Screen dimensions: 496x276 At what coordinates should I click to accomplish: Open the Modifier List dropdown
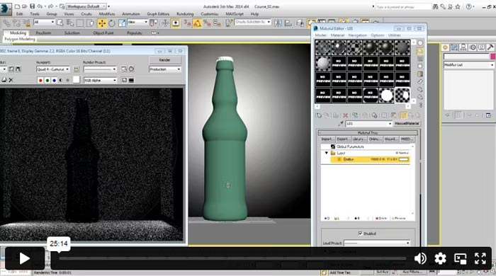point(469,64)
